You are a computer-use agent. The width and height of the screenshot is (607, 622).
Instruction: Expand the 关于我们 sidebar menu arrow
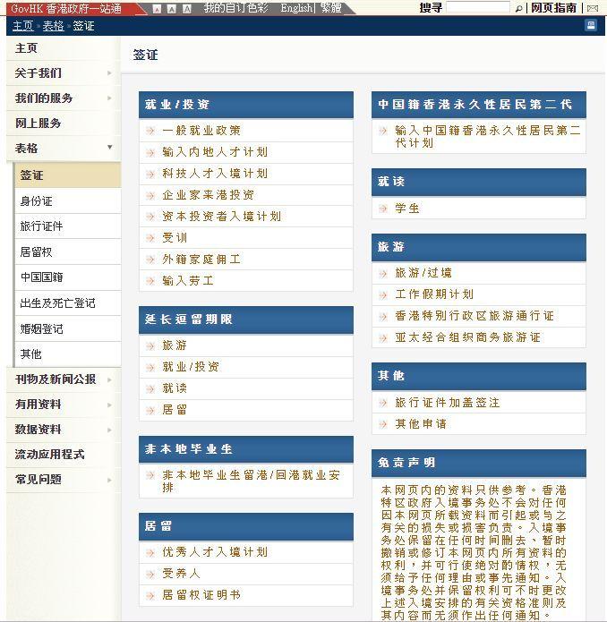[x=109, y=73]
